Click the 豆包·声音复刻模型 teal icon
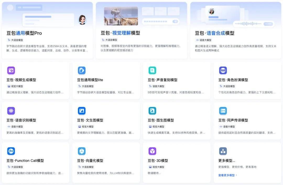 click(x=152, y=70)
